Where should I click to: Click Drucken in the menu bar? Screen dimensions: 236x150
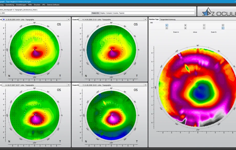coord(37,5)
